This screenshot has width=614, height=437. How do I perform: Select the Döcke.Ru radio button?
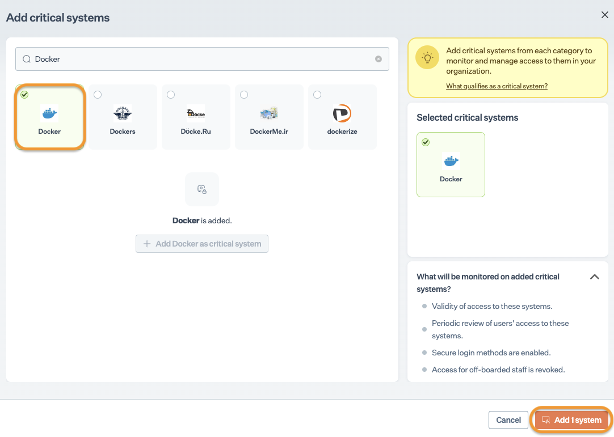(171, 95)
